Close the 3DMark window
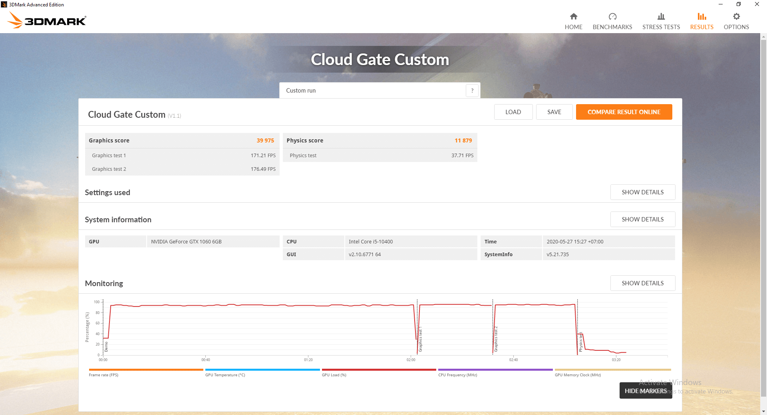The image size is (767, 415). tap(757, 4)
